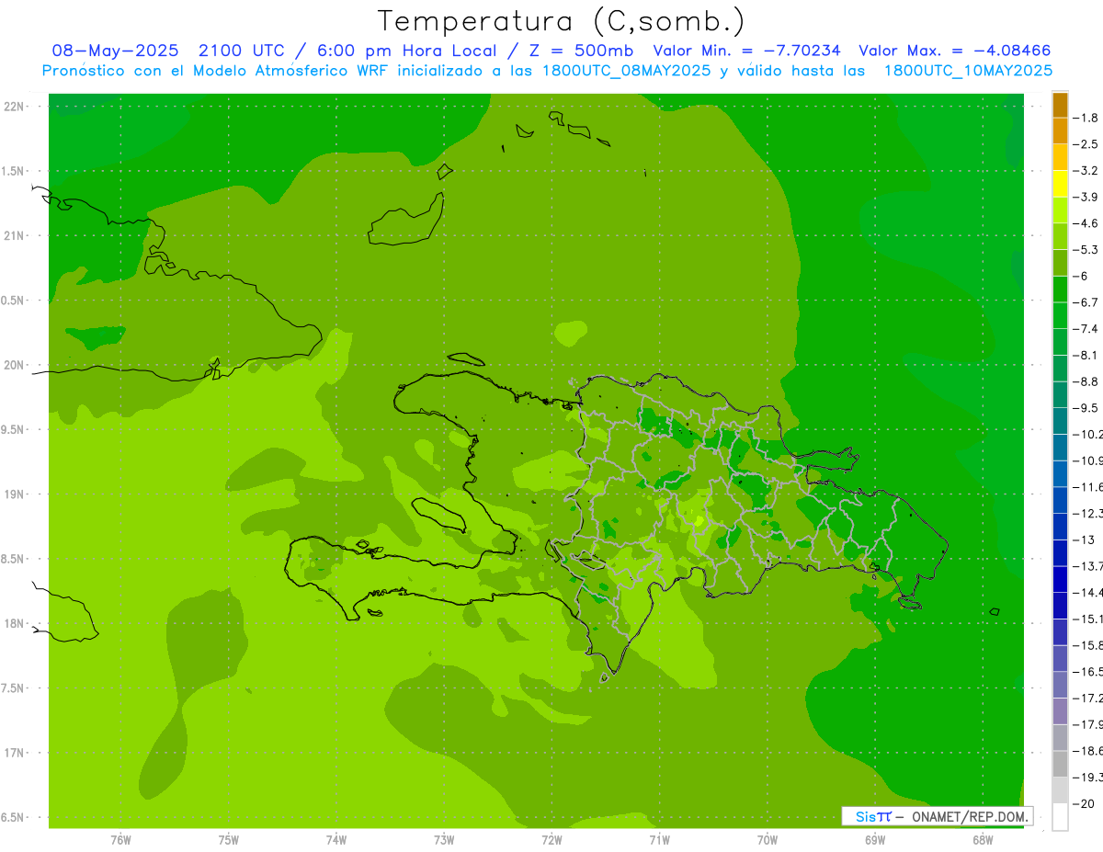Click the "-6.7" legend value
The width and height of the screenshot is (1103, 852).
pyautogui.click(x=1086, y=302)
